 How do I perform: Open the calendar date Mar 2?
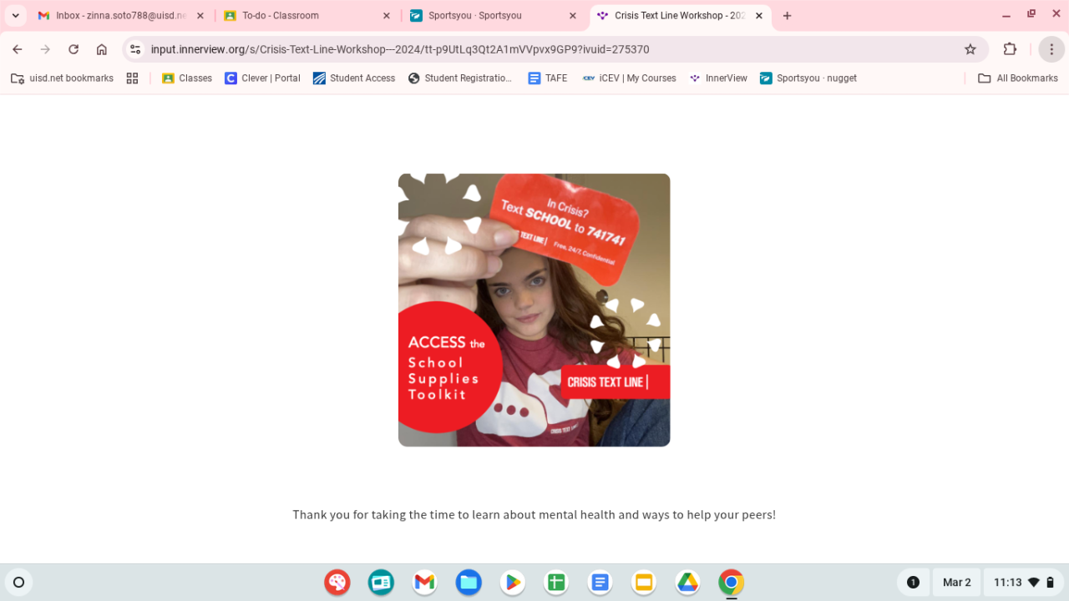pos(957,583)
